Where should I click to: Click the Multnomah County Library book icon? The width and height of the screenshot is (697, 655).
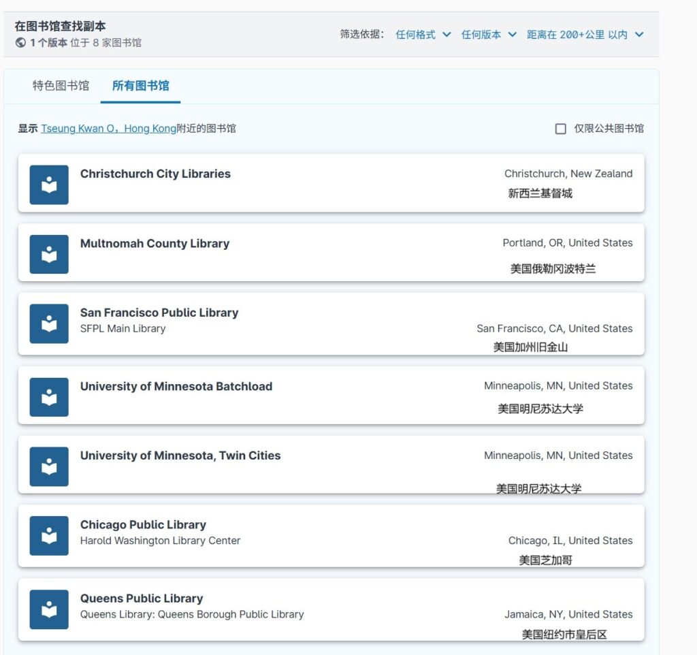pyautogui.click(x=49, y=254)
